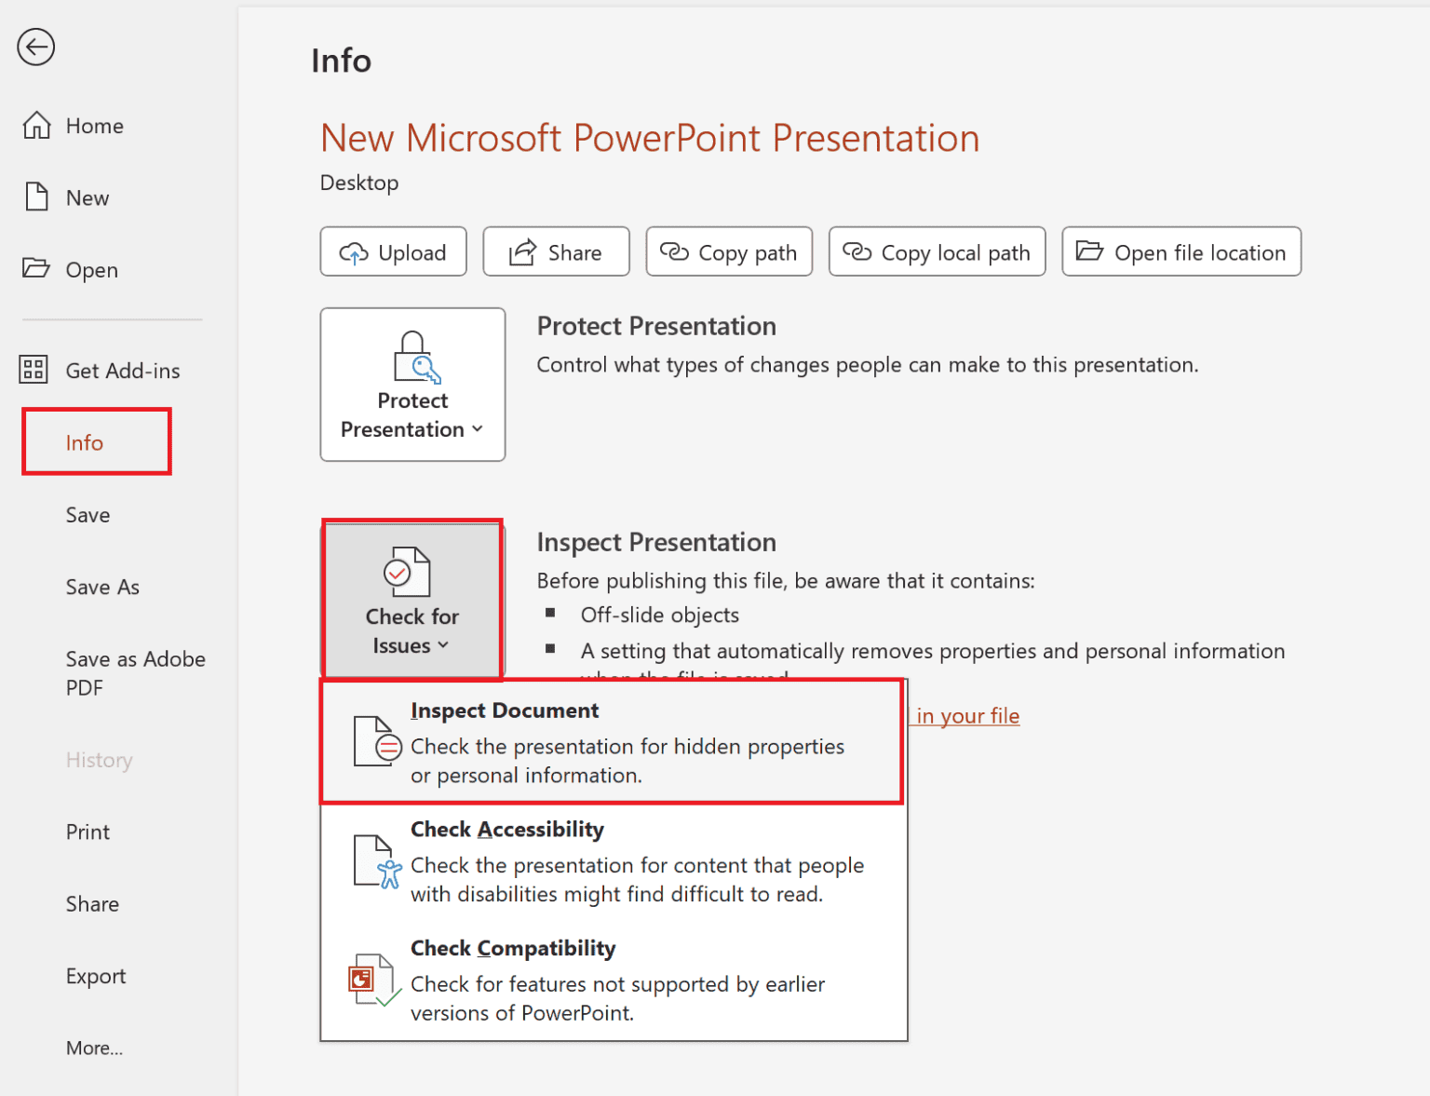Open file location using its folder icon
Screen dimensions: 1430x1096
pyautogui.click(x=1090, y=251)
